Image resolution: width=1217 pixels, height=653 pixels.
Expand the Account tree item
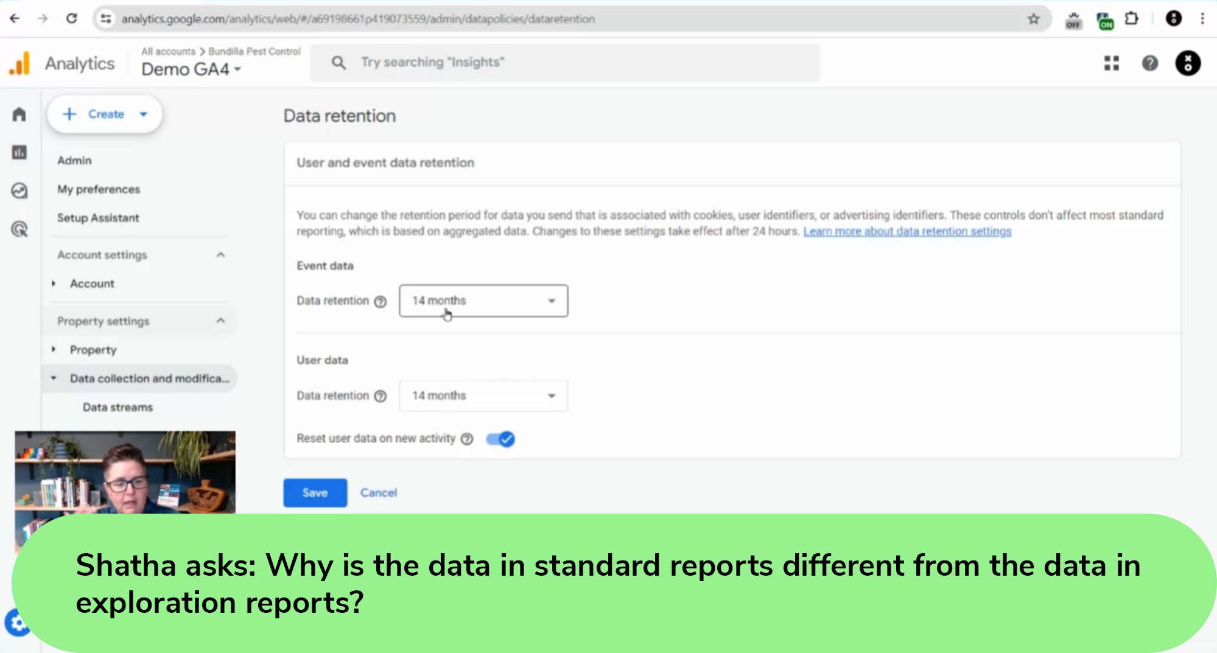pyautogui.click(x=54, y=284)
